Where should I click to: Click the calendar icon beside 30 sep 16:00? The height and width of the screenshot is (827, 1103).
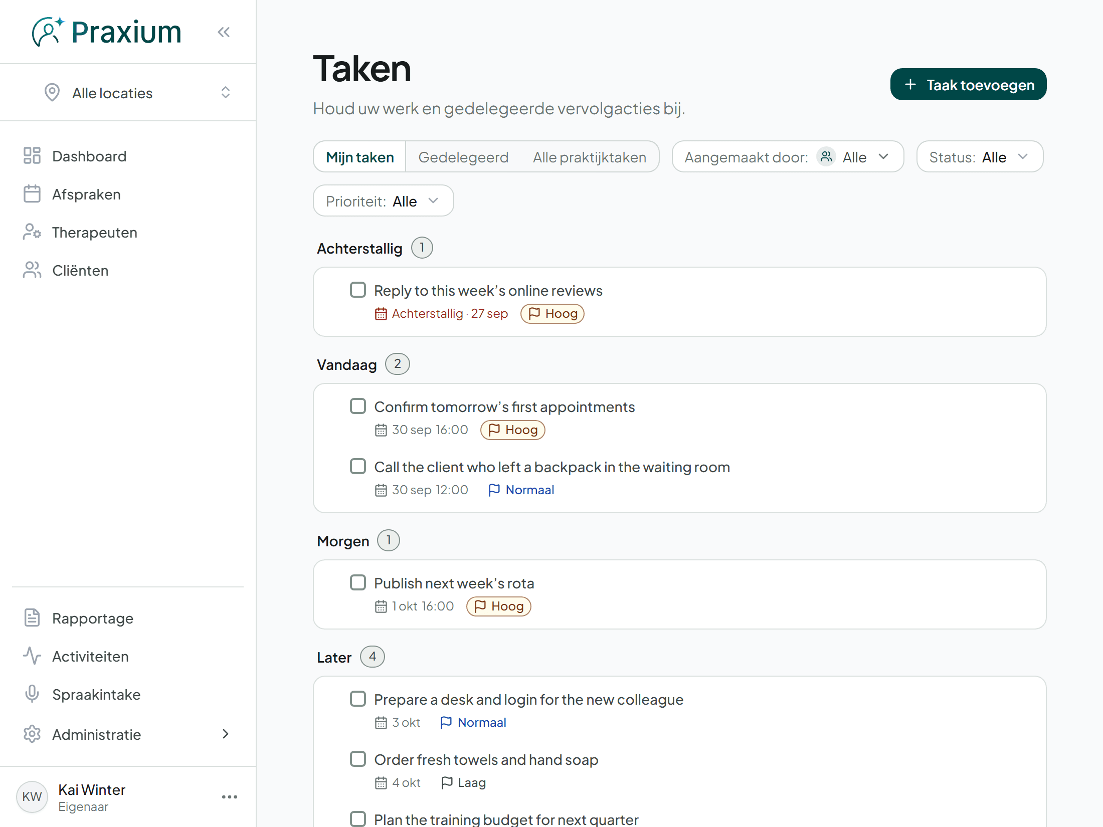(381, 430)
